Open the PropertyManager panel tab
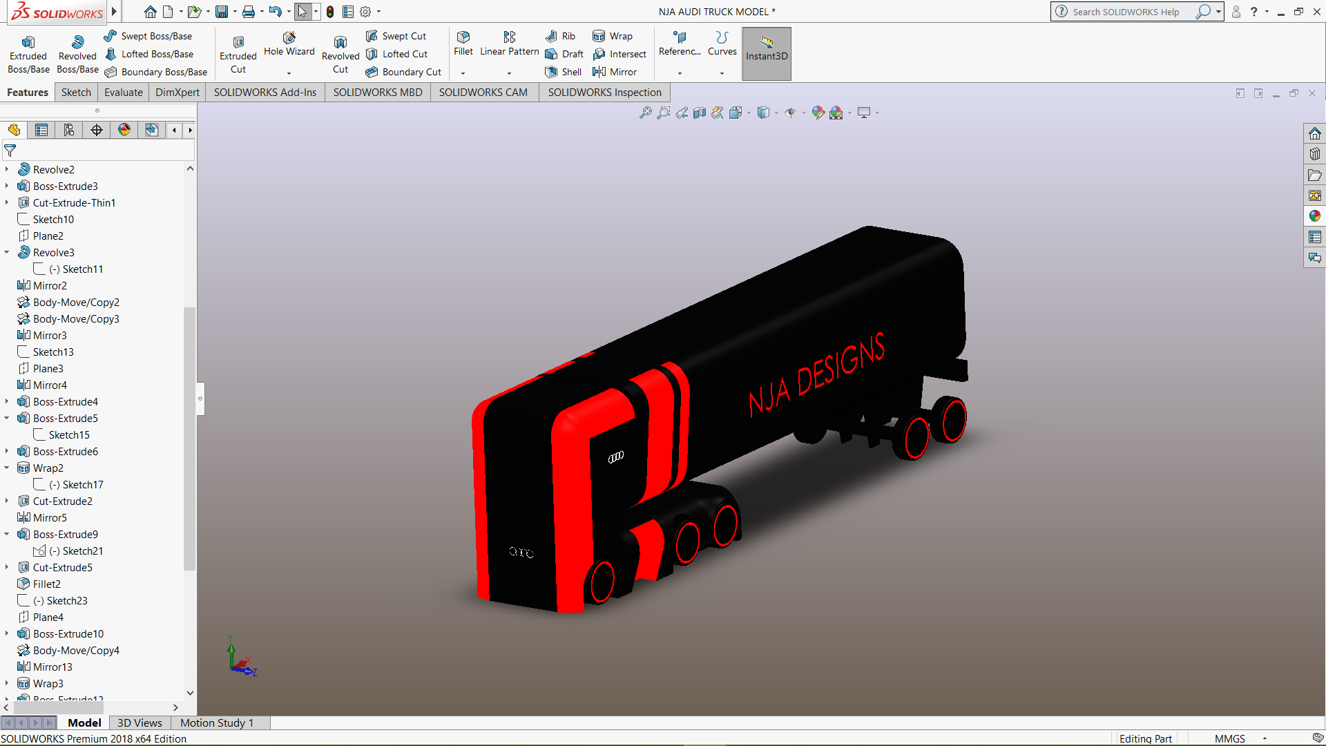Viewport: 1326px width, 746px height. click(x=41, y=130)
